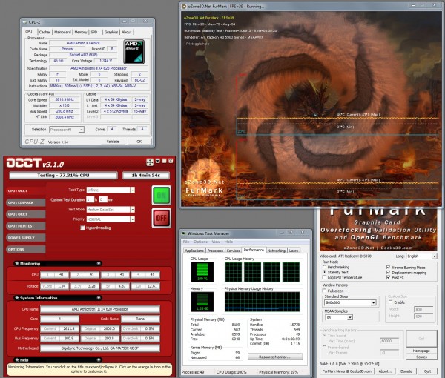Open the Graphics tab in CPU-Z
The width and height of the screenshot is (445, 378).
click(x=111, y=32)
